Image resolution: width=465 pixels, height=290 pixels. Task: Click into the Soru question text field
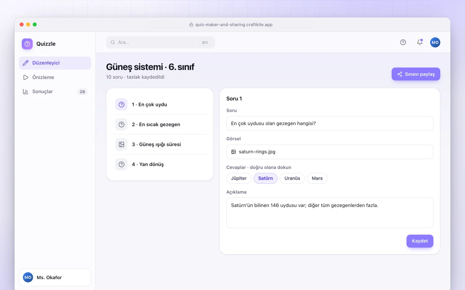point(330,123)
